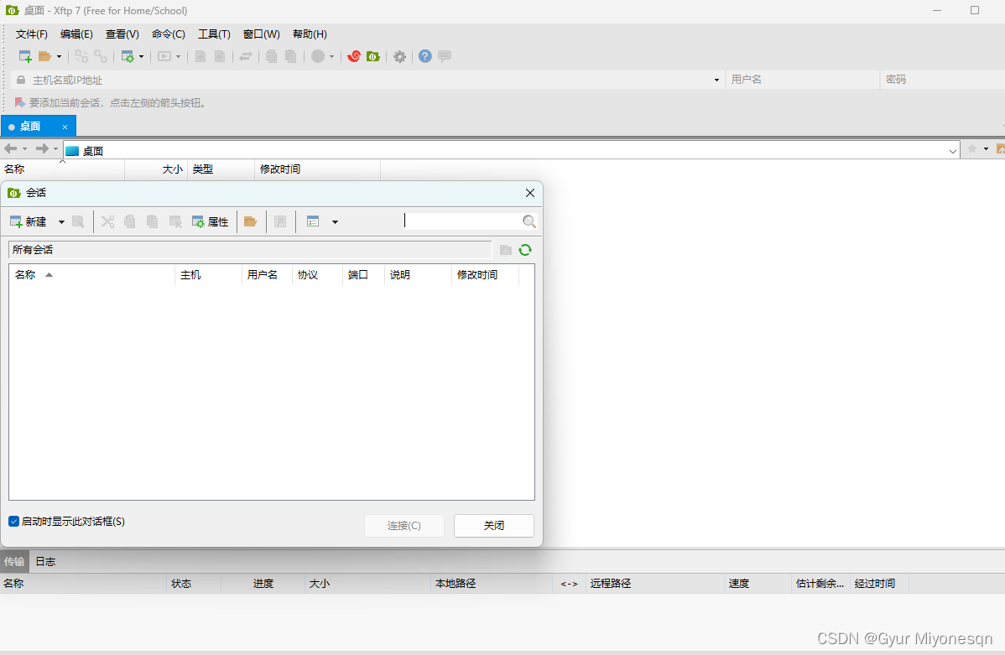Click the grayed Paste icon in 会话 dialog
This screenshot has height=655, width=1005.
coord(152,221)
